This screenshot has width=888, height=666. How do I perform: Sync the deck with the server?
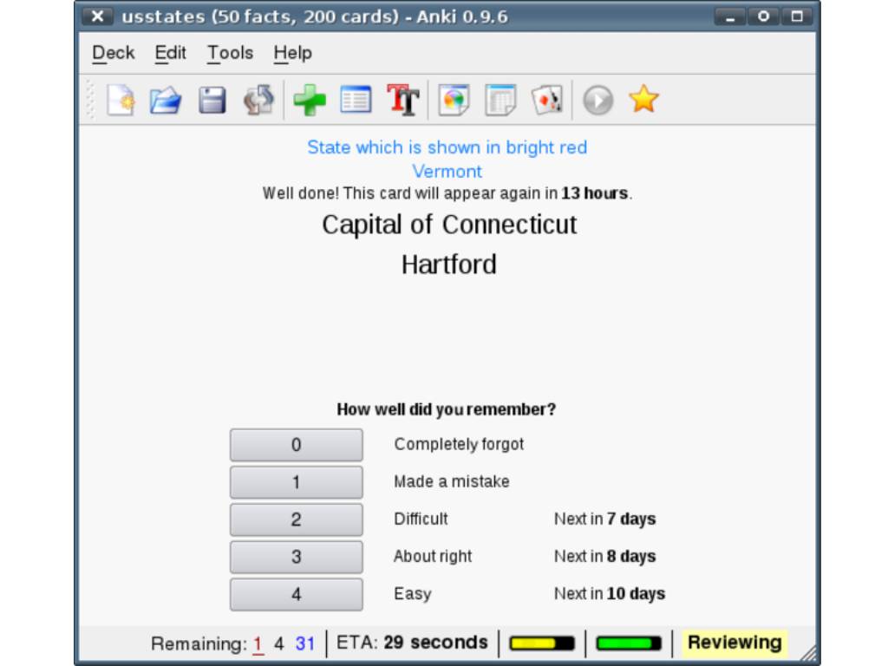pyautogui.click(x=257, y=100)
